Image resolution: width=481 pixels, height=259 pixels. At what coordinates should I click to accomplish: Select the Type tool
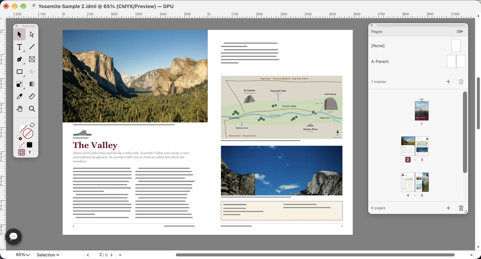click(20, 47)
